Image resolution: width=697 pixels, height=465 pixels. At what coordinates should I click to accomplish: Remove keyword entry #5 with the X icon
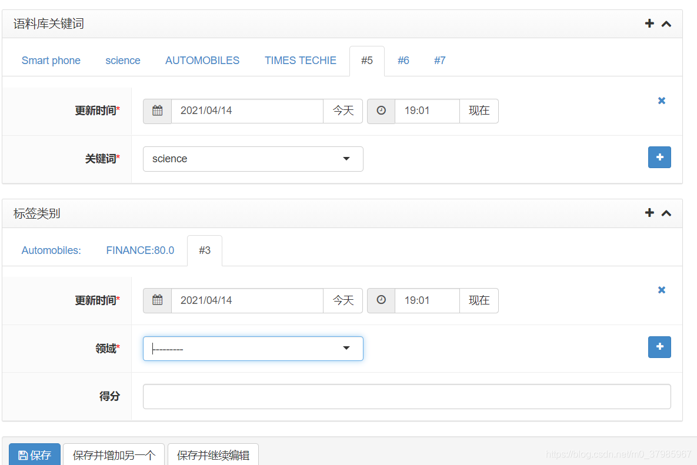click(662, 101)
